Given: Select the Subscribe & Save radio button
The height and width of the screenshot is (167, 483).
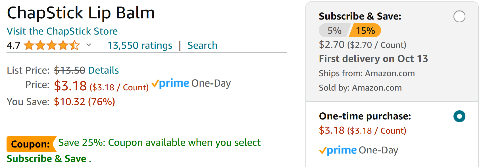Looking at the screenshot, I should [x=459, y=16].
